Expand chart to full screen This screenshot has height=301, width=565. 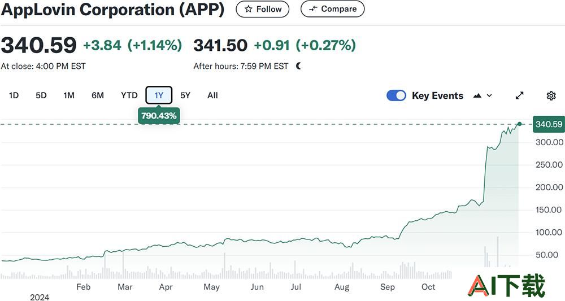[x=519, y=95]
